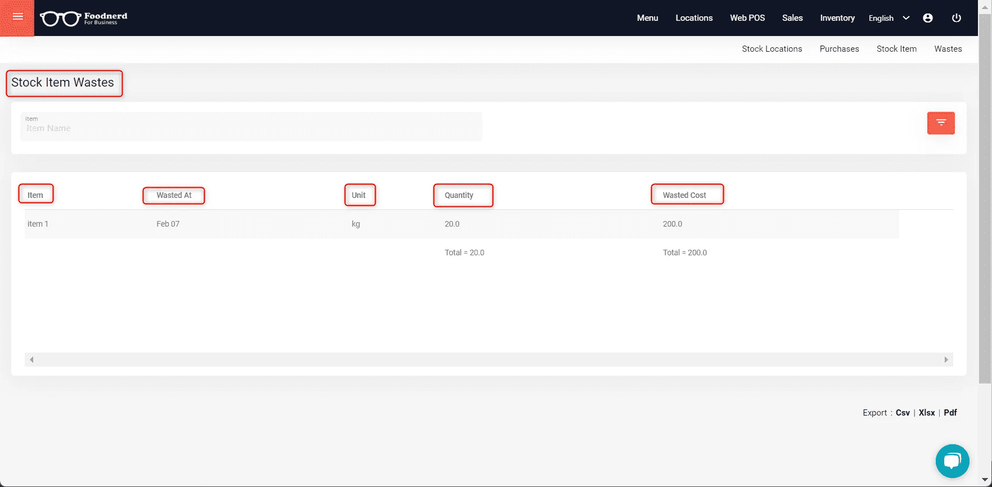Open the Menu navigation item
The height and width of the screenshot is (487, 992).
click(647, 18)
